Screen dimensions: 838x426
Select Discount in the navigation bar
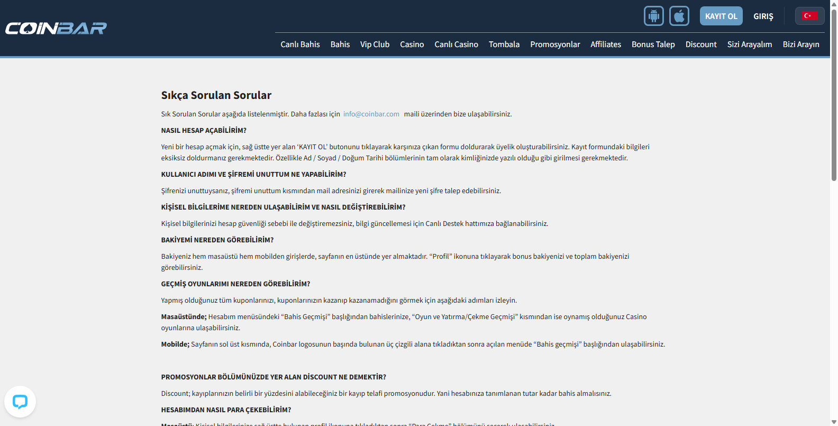pyautogui.click(x=701, y=44)
